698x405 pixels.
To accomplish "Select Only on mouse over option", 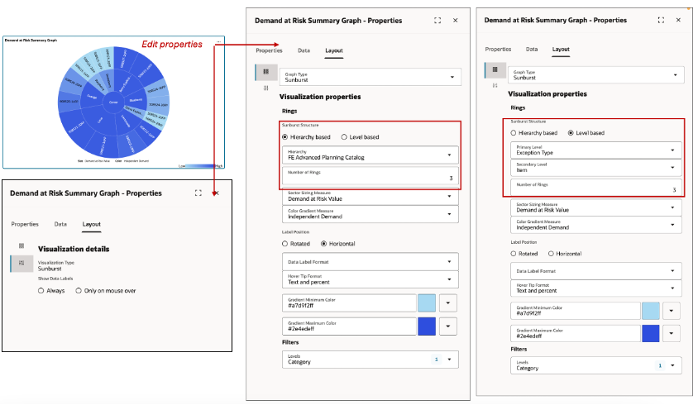I will click(79, 291).
